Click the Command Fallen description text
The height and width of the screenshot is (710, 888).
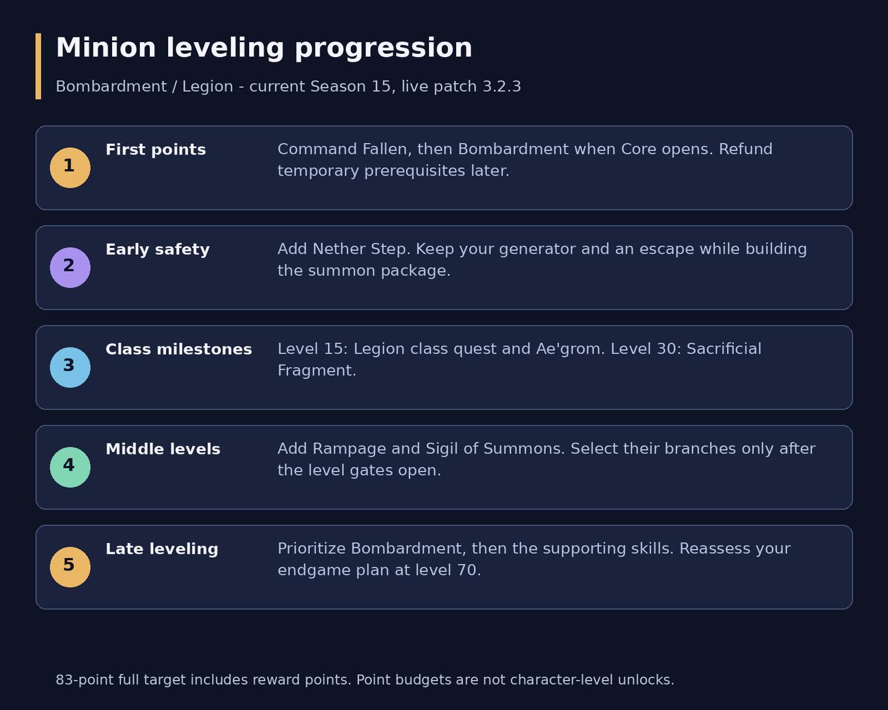coord(525,160)
